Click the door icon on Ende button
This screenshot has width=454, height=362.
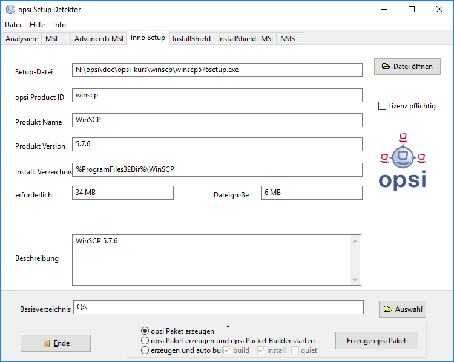(46, 343)
